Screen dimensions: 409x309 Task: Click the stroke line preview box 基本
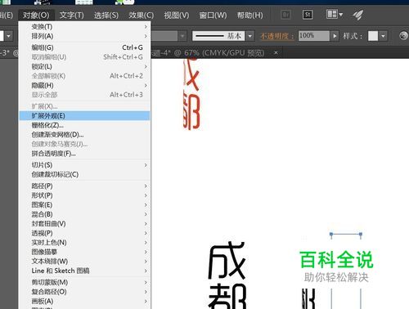[218, 36]
